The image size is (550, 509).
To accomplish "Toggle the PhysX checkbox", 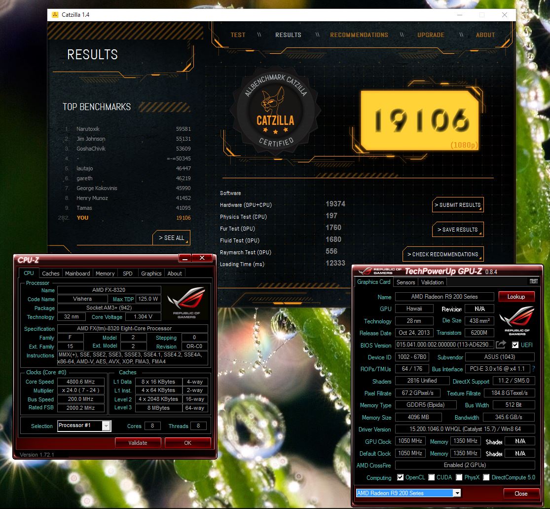I will coord(459,477).
